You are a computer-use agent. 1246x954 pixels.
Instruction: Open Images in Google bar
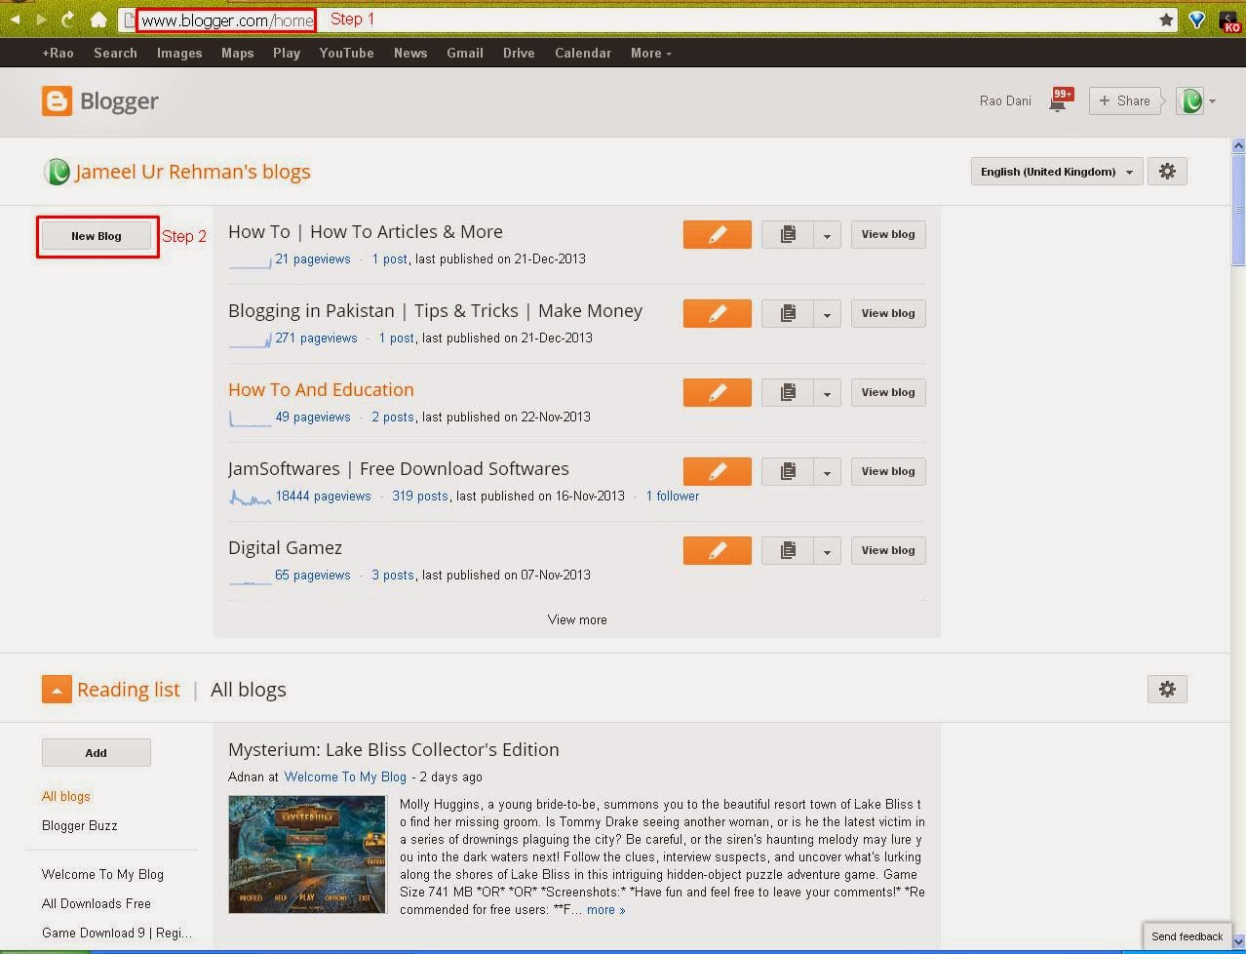(179, 53)
